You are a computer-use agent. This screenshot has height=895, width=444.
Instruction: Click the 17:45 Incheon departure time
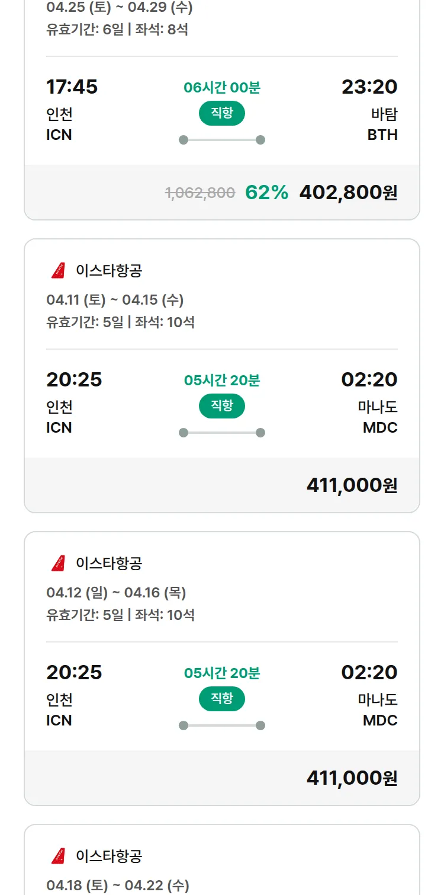(x=72, y=87)
